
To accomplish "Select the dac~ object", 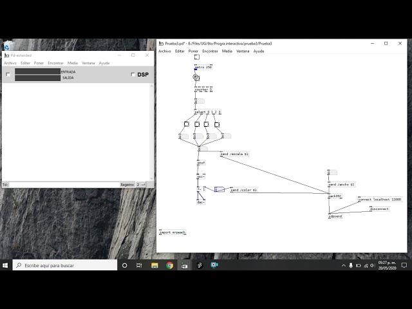I will point(201,202).
